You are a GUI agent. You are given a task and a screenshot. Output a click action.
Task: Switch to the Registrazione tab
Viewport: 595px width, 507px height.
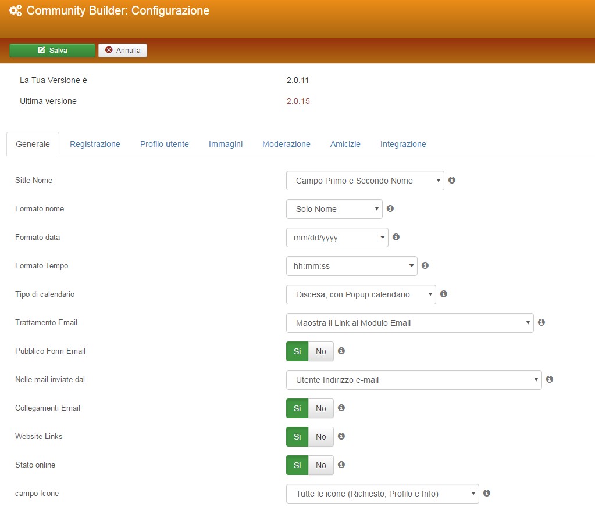[95, 144]
